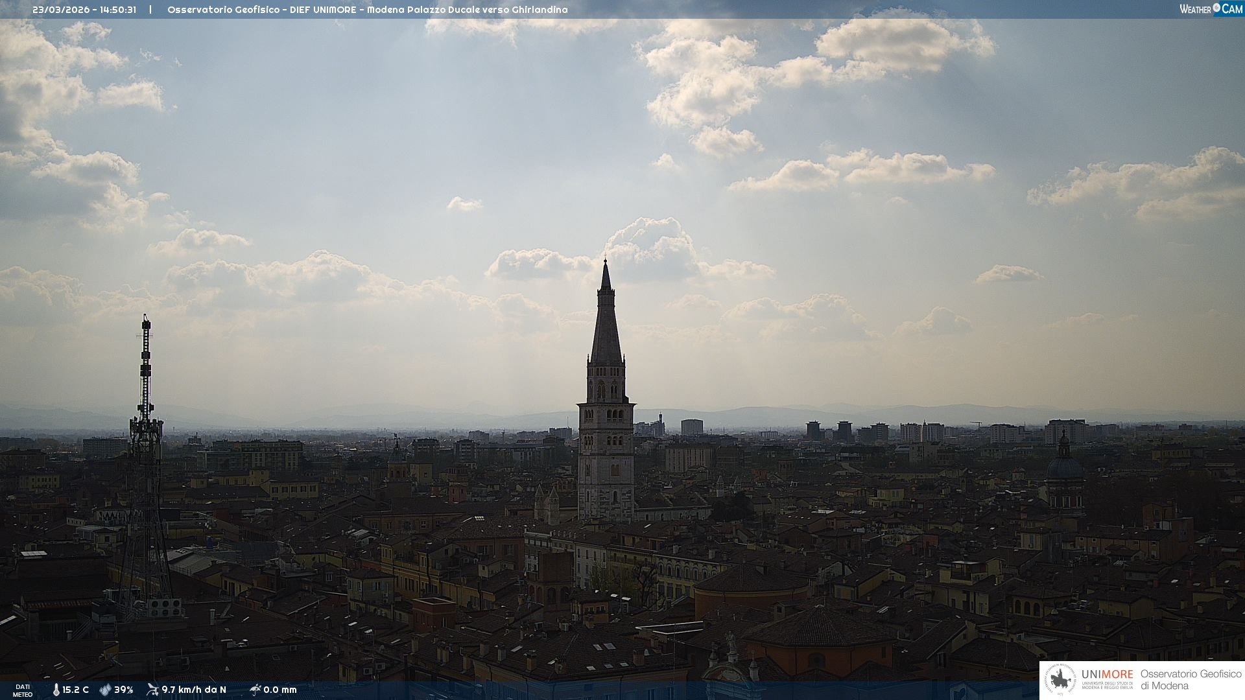Click the wind anemometer icon

[152, 690]
